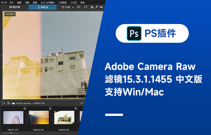Image resolution: width=211 pixels, height=135 pixels.
Task: Select the white balance eyedropper tool
Action: pyautogui.click(x=96, y=7)
